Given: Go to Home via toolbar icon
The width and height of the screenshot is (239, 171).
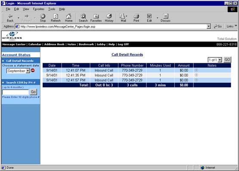Looking at the screenshot, I should click(68, 18).
